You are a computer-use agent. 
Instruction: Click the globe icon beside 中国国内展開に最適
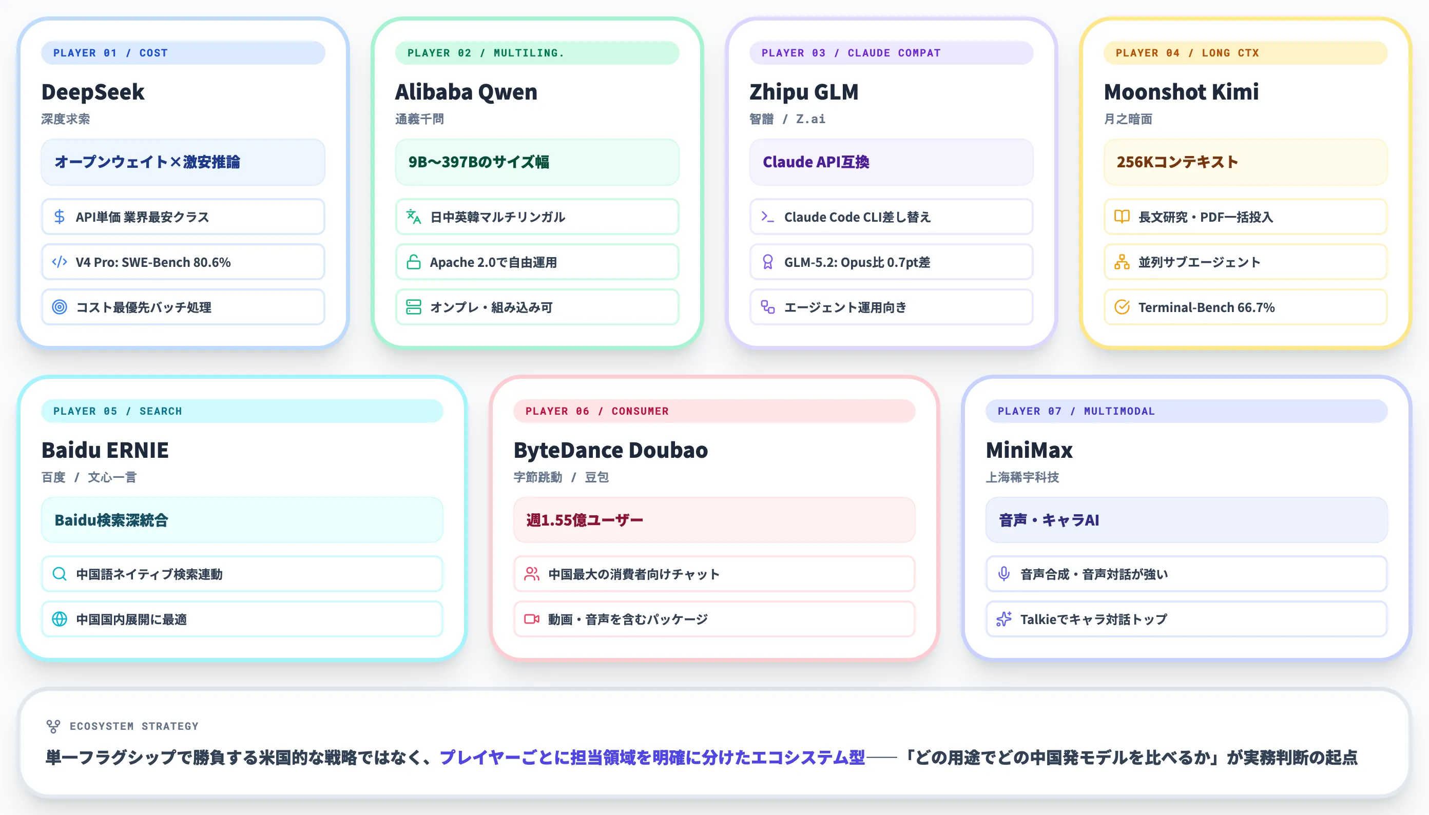coord(60,619)
